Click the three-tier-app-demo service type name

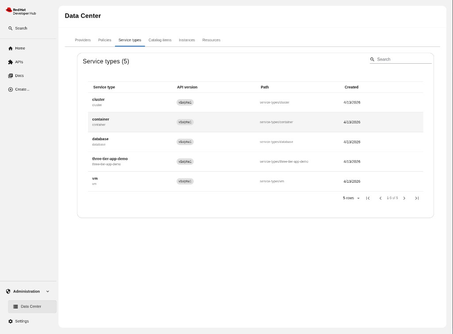[110, 159]
